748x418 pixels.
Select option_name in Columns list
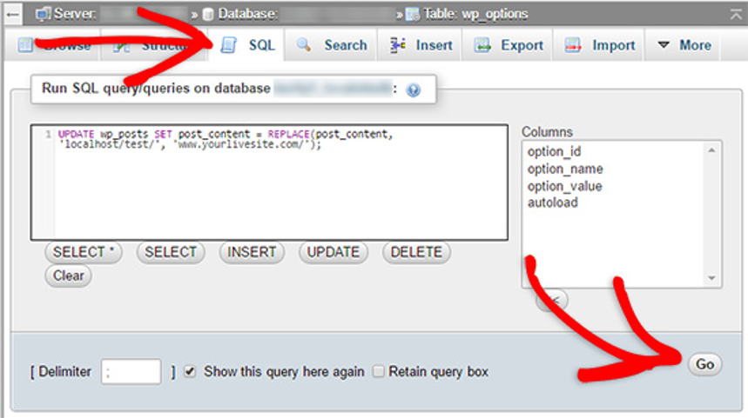(x=565, y=169)
